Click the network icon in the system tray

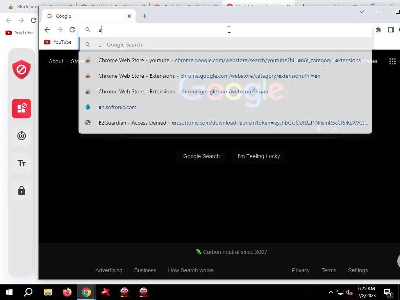340,292
